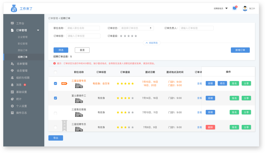Viewport: 265px width, 153px height.
Task: Open 组织与权限 icon in sidebar
Action: (12, 78)
